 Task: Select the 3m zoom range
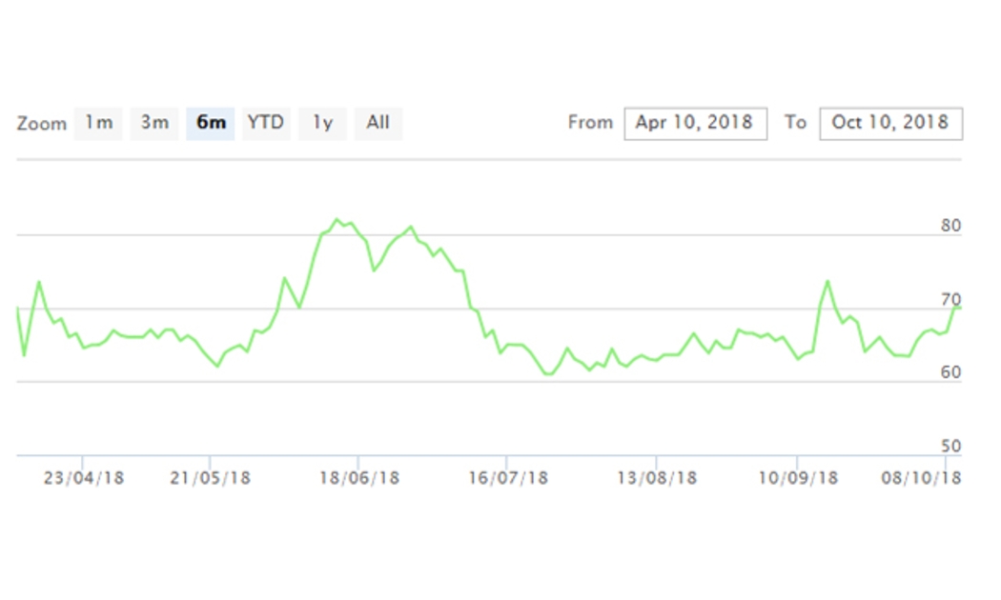tap(154, 123)
